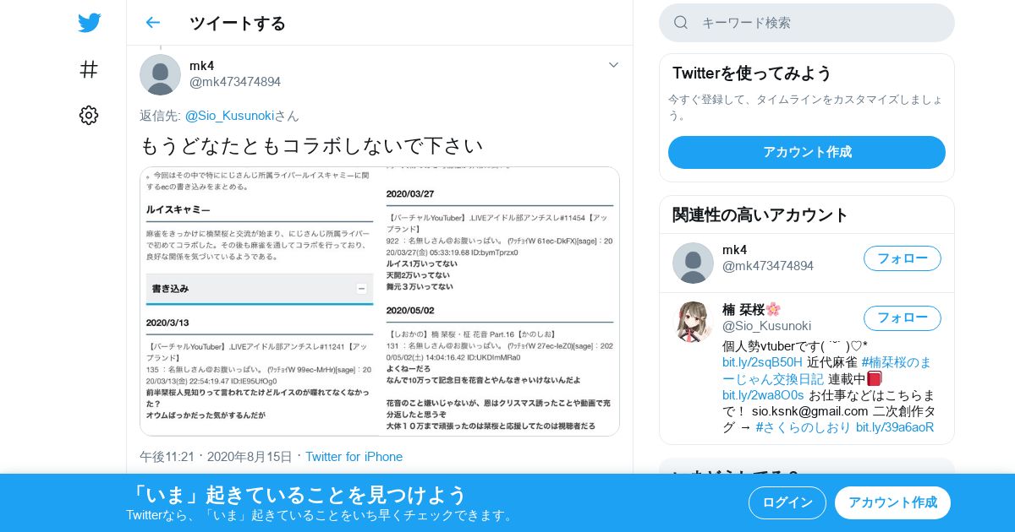
Task: Go back with the arrow icon
Action: (152, 23)
